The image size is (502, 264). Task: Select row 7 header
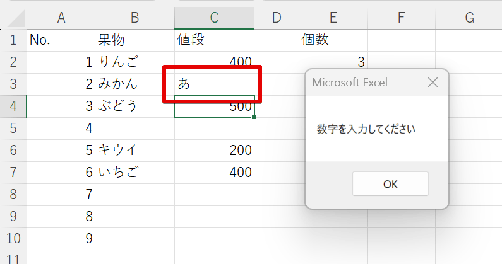[x=13, y=173]
